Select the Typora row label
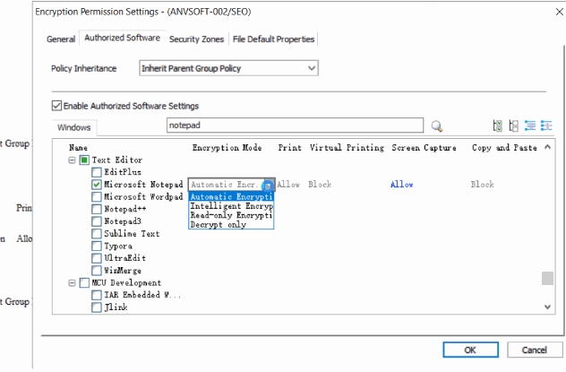 pos(118,246)
